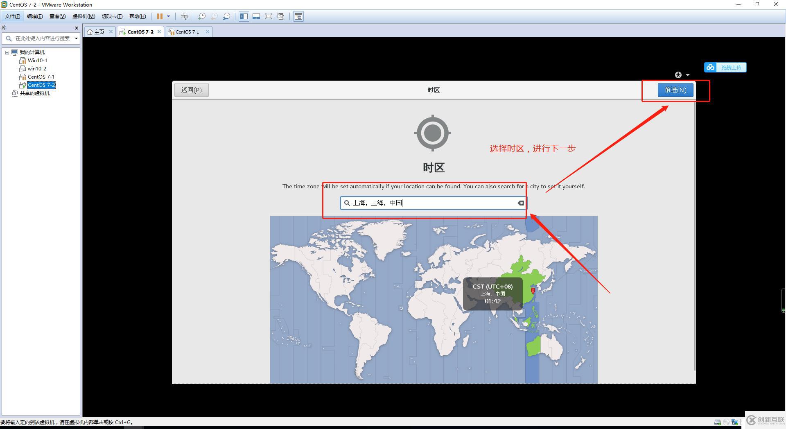Clear the timezone search text
The width and height of the screenshot is (786, 429).
pos(521,203)
